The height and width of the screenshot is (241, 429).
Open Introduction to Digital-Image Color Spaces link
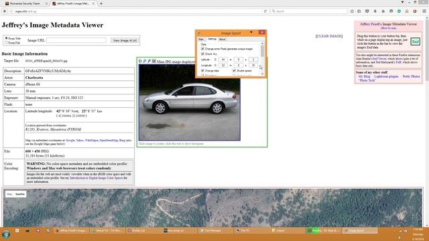[x=97, y=178]
